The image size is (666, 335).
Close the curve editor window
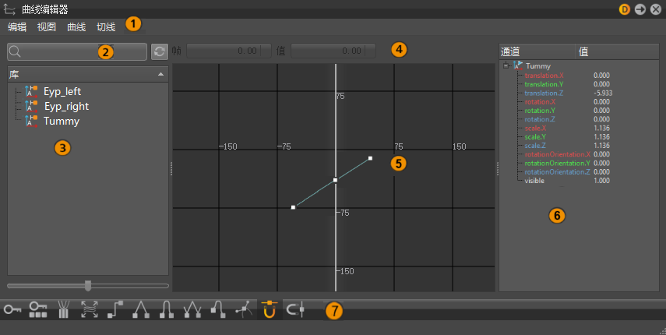click(x=656, y=9)
